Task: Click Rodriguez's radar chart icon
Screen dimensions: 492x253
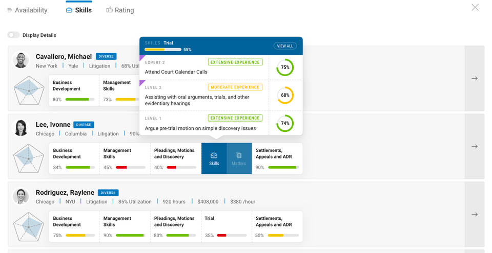Action: (x=29, y=227)
